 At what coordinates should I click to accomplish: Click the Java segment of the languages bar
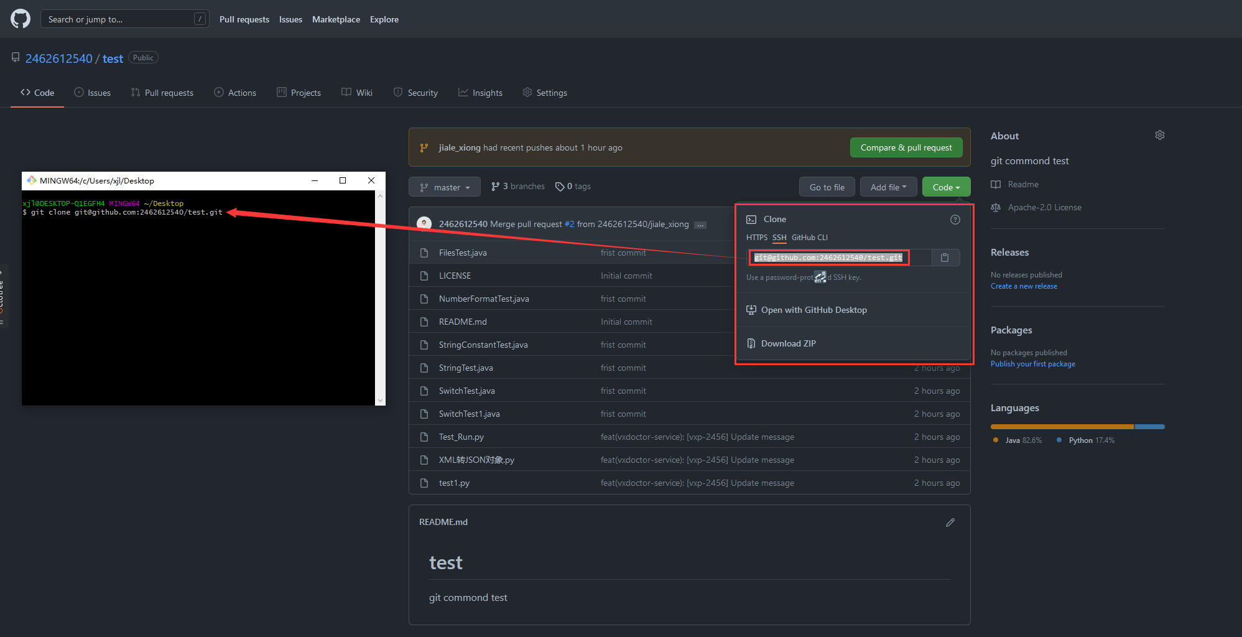click(x=1062, y=427)
